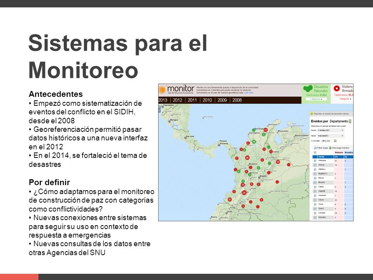Click the Córdoba department name
Viewport: 373px width, 280px height.
pyautogui.click(x=322, y=213)
